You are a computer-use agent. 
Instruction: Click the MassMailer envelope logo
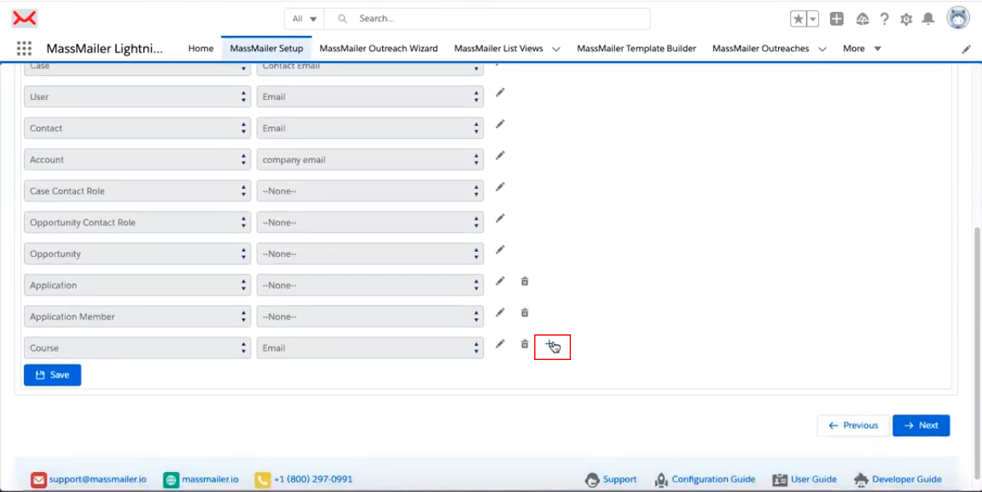(26, 18)
